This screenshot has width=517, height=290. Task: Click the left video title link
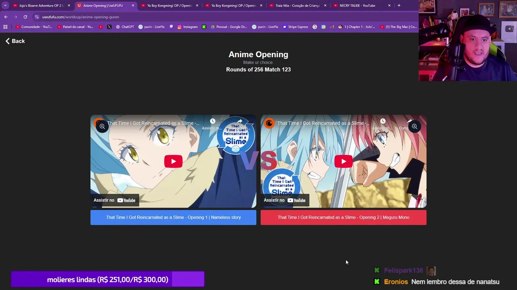[x=153, y=123]
